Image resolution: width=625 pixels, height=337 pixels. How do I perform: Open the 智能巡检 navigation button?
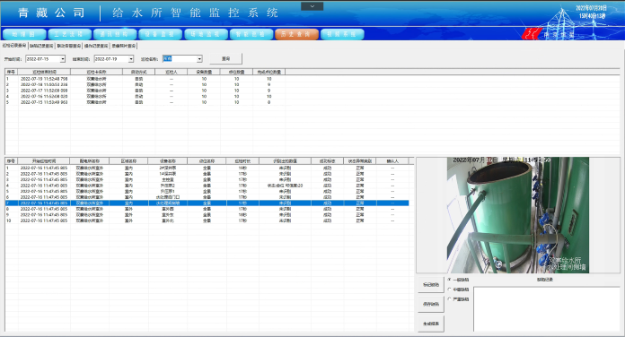[x=251, y=34]
